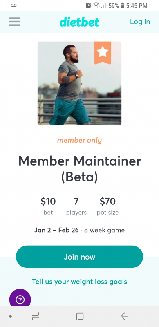Tap the Wi-Fi signal status icon
The height and width of the screenshot is (327, 159).
[x=96, y=6]
